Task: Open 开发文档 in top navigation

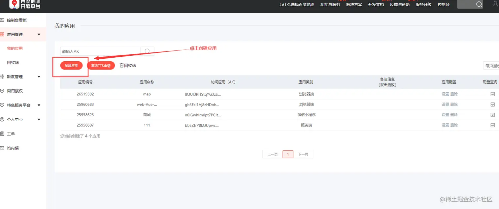Action: 376,5
